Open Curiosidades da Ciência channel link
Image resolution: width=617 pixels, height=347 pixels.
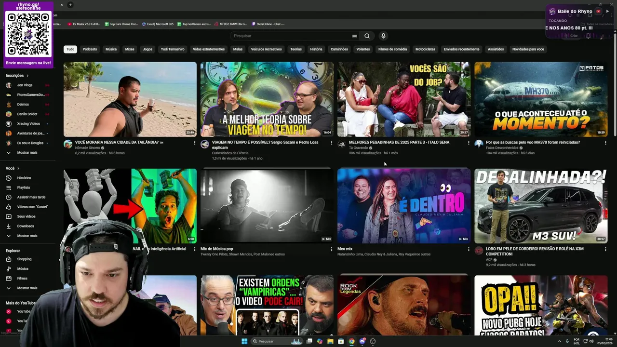(230, 153)
